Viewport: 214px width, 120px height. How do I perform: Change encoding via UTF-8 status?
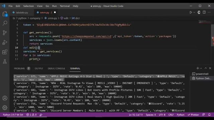pos(162,115)
